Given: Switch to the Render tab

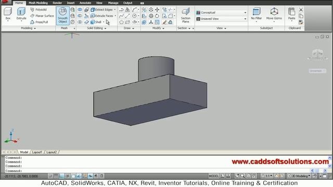Looking at the screenshot, I should (x=57, y=3).
